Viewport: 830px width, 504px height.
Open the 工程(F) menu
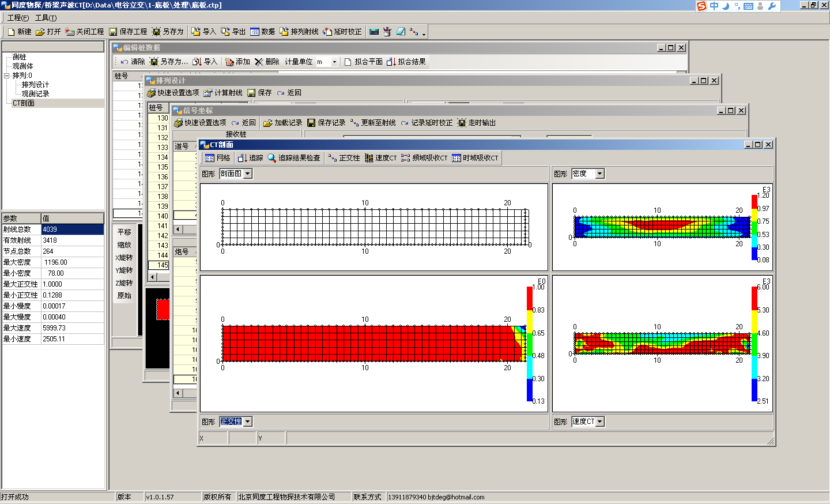point(18,18)
